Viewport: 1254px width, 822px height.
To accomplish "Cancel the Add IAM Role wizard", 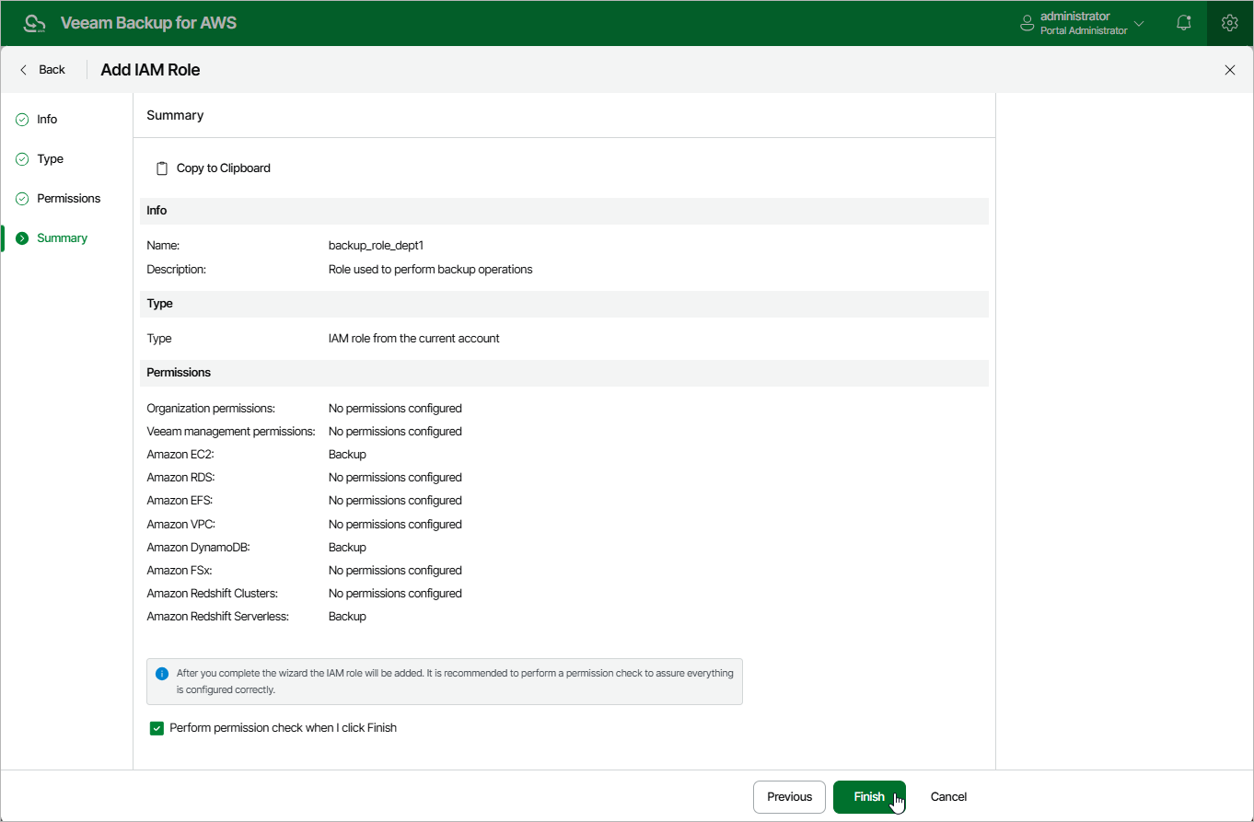I will coord(948,797).
